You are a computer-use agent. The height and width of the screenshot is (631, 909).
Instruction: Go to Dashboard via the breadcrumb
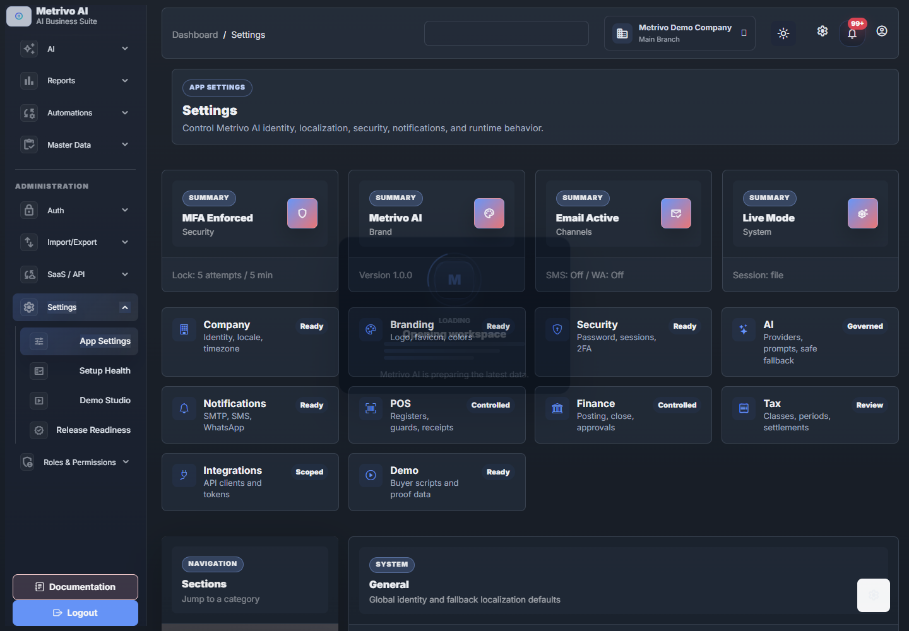[195, 35]
